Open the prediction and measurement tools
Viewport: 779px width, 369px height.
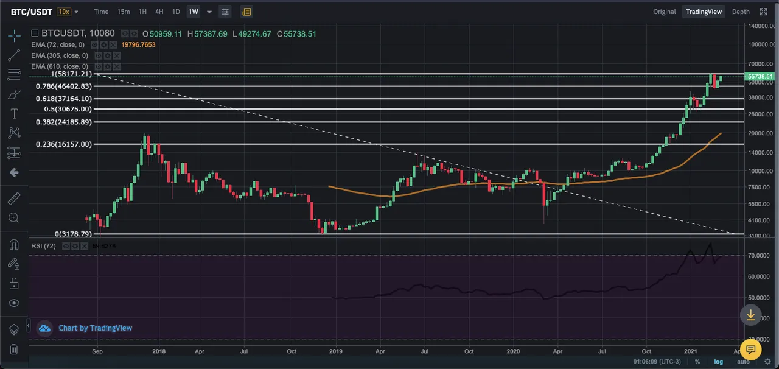tap(14, 153)
